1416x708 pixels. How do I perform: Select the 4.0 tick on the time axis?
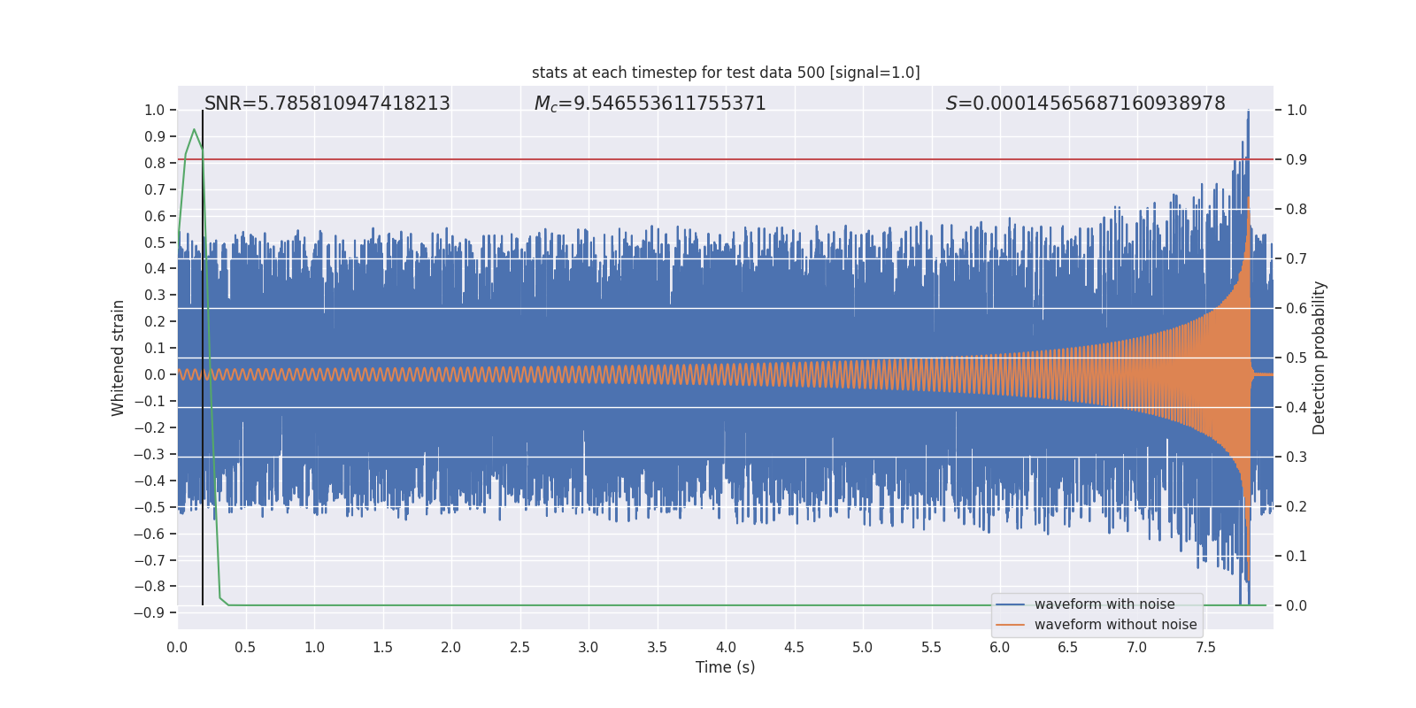coord(726,648)
